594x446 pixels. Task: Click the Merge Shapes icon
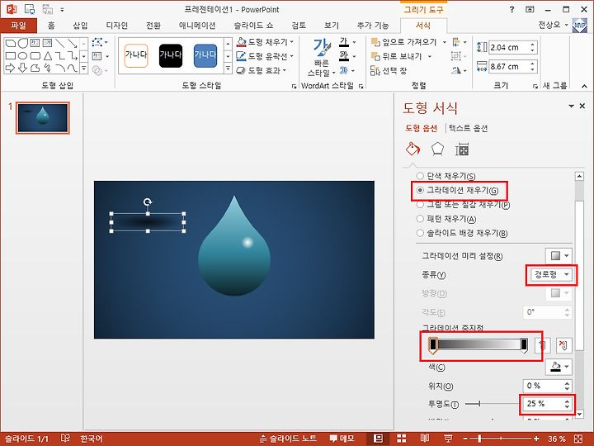point(97,70)
